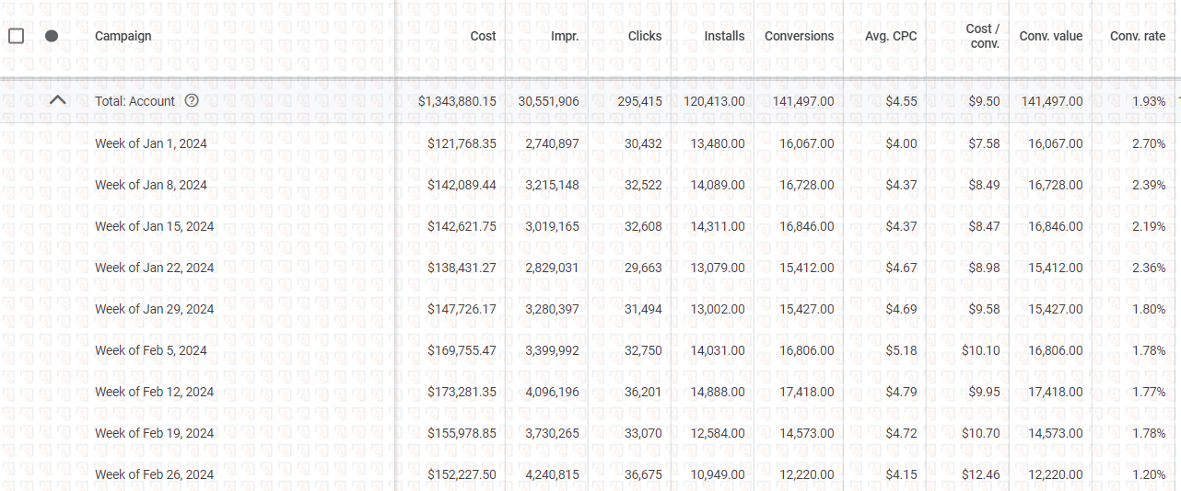Click the Cost / conv. column header
This screenshot has height=491, width=1181.
[982, 36]
